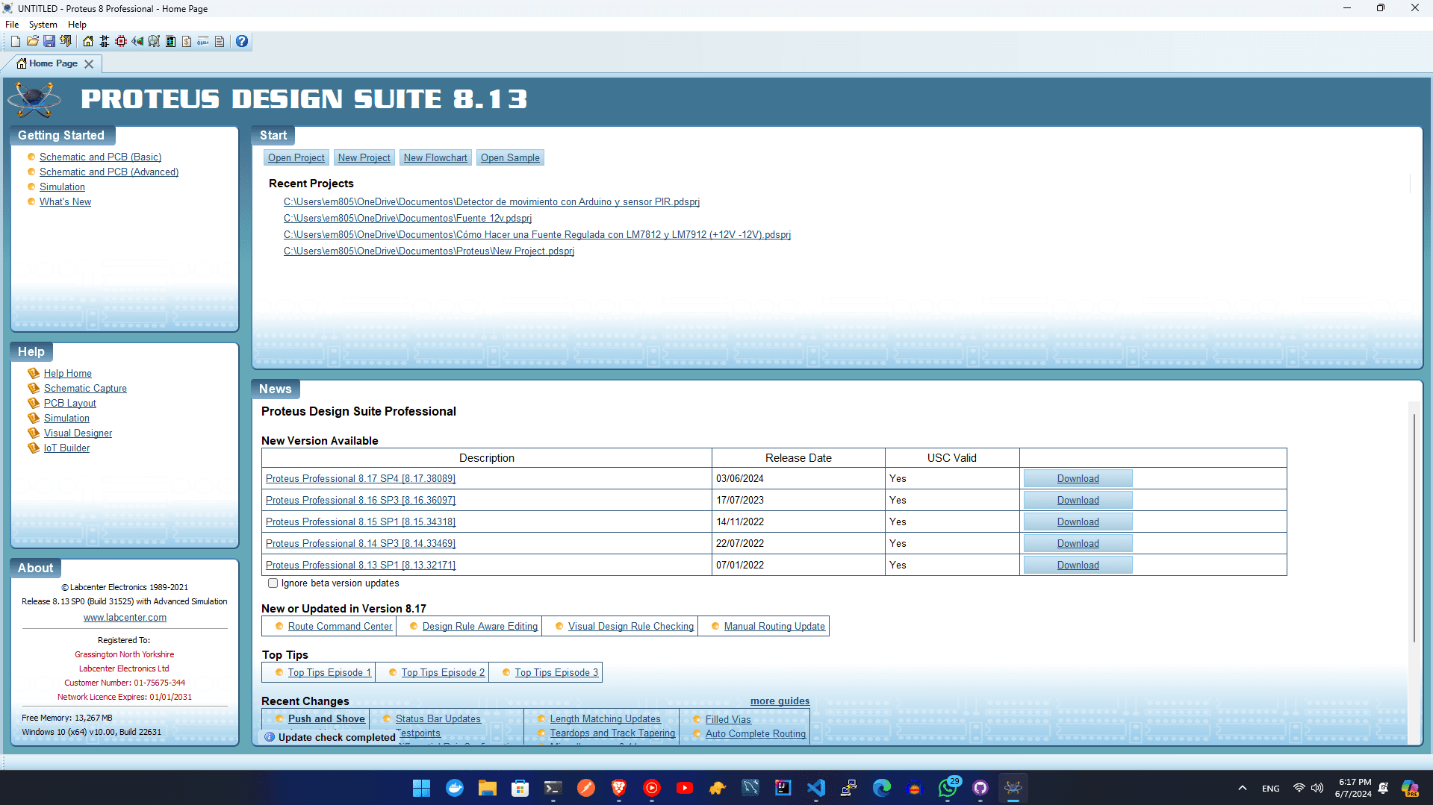This screenshot has height=805, width=1433.
Task: Open the Schematic Capture module icon
Action: [105, 41]
